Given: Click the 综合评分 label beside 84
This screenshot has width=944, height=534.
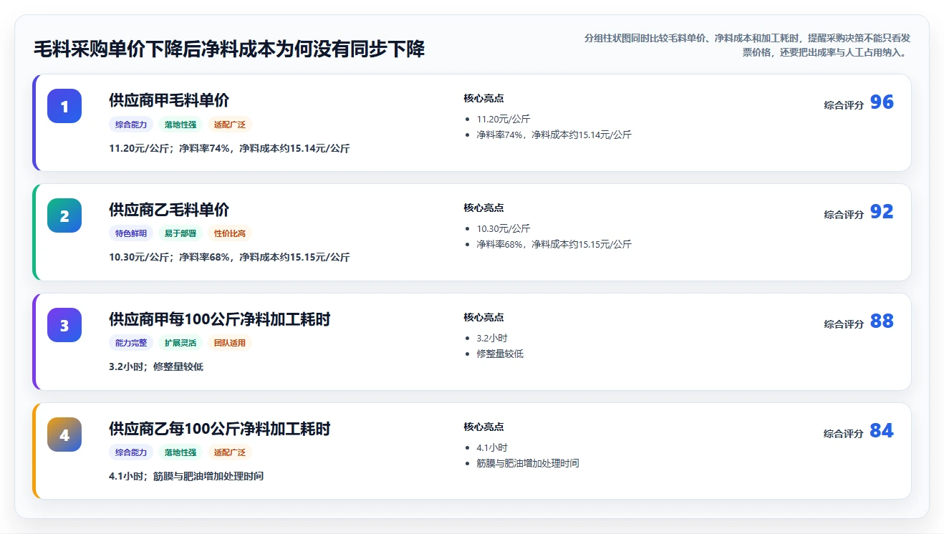Looking at the screenshot, I should coord(844,434).
